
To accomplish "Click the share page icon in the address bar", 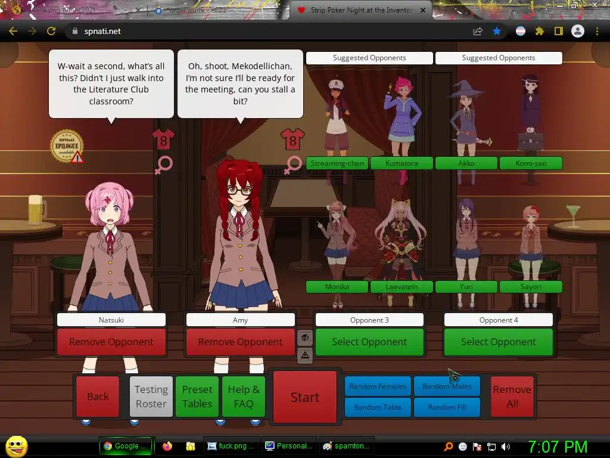I will pyautogui.click(x=478, y=31).
